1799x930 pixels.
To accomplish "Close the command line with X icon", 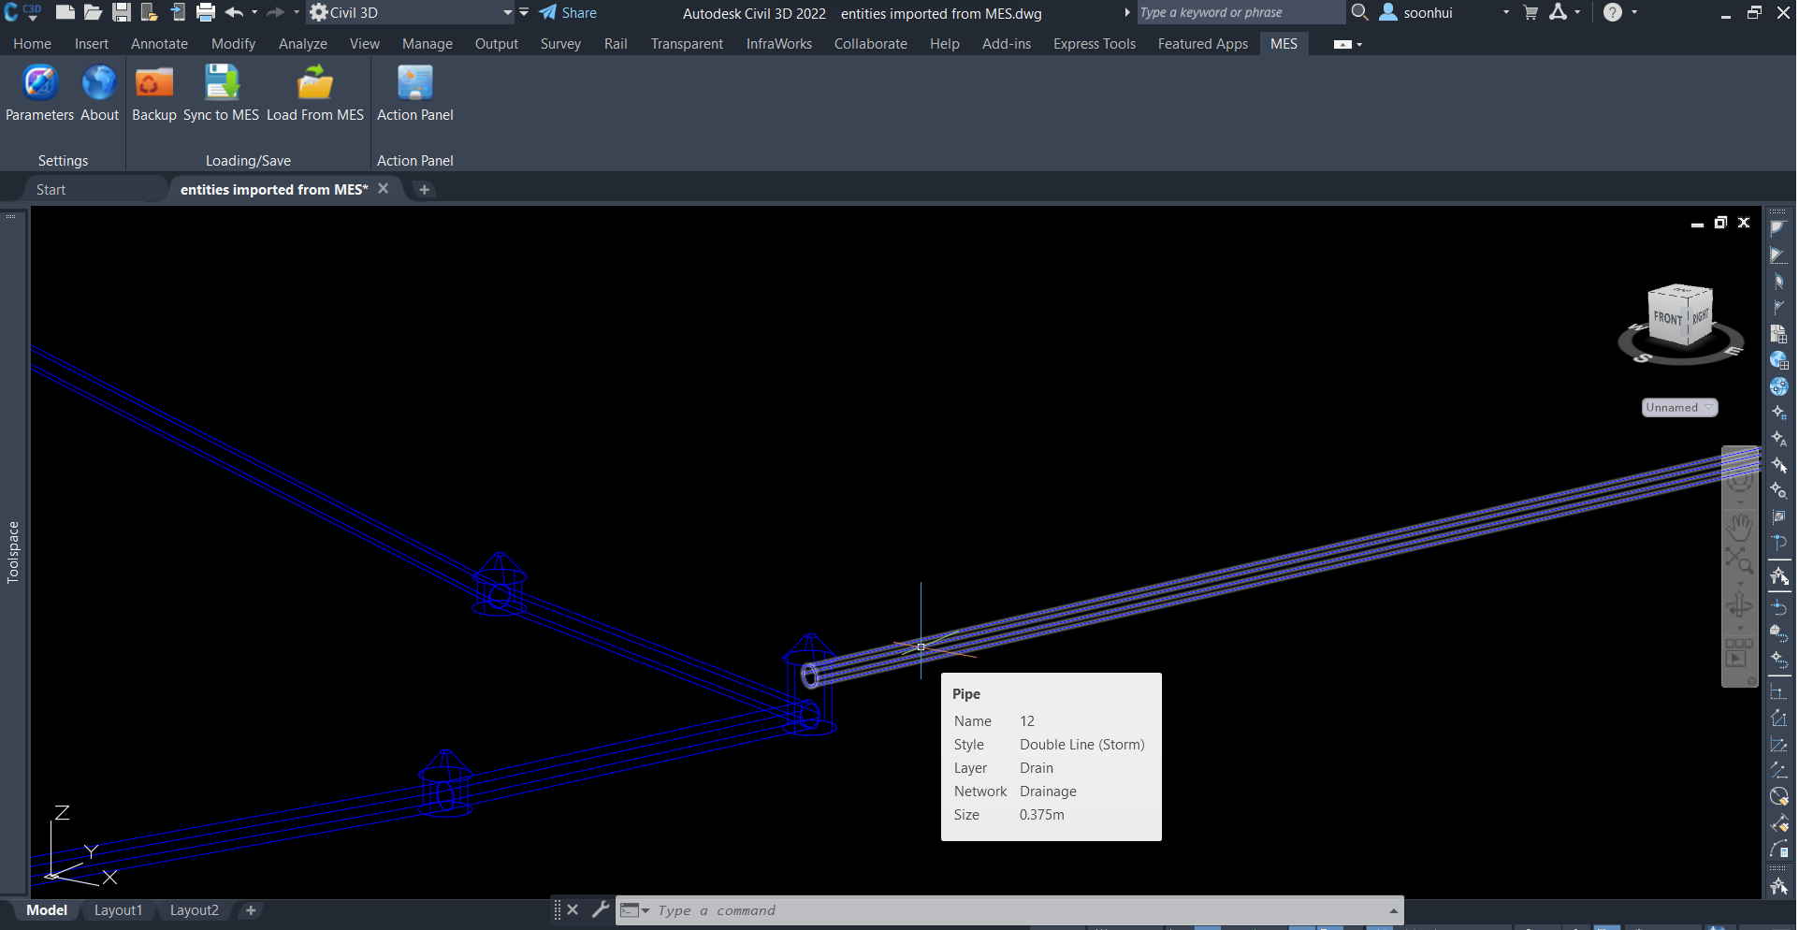I will (x=573, y=909).
